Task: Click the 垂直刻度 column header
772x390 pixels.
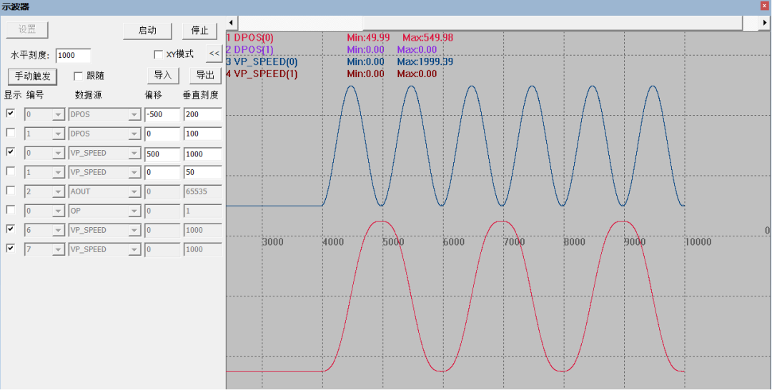Action: pyautogui.click(x=200, y=96)
